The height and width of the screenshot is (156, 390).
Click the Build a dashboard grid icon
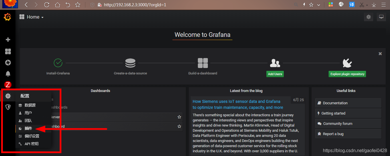click(203, 63)
